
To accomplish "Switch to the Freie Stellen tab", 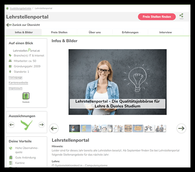I will (59, 32).
